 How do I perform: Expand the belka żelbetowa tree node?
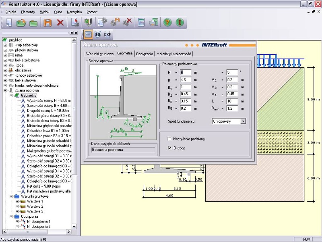pos(5,60)
